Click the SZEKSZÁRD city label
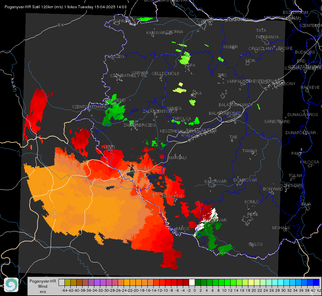The width and height of the screenshot is (322, 296). (x=292, y=185)
